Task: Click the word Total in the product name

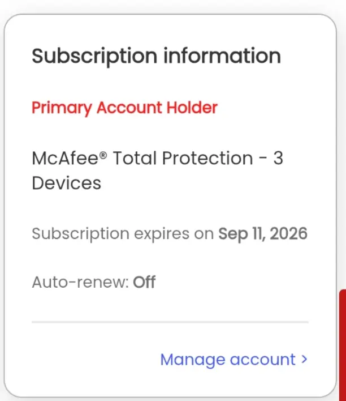Action: (x=135, y=158)
